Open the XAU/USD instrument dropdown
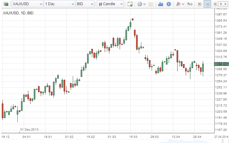 (x=27, y=4)
